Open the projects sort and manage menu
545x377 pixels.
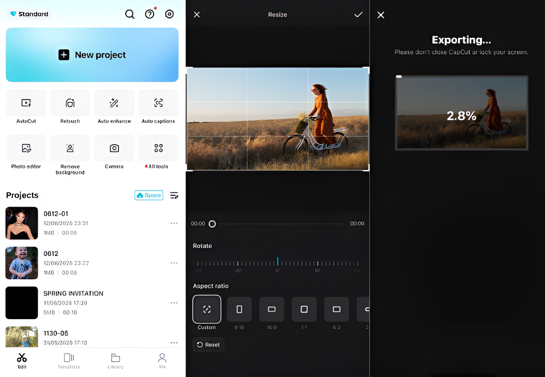(x=174, y=195)
